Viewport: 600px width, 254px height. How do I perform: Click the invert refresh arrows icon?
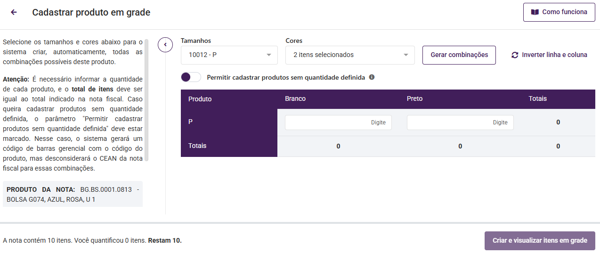pyautogui.click(x=515, y=55)
